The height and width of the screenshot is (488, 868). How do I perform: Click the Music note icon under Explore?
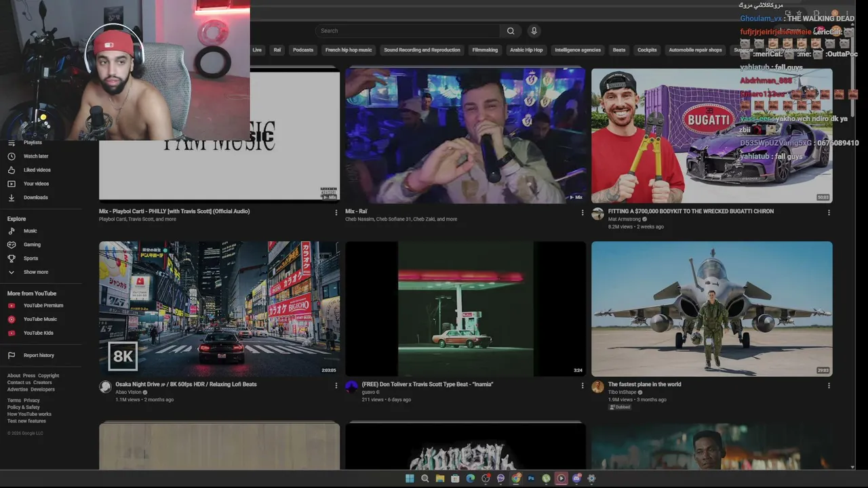[12, 231]
